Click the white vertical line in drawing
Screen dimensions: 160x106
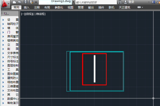click(x=95, y=69)
